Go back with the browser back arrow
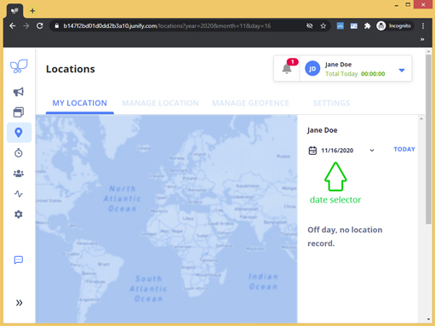Viewport: 435px width, 326px height. tap(13, 26)
